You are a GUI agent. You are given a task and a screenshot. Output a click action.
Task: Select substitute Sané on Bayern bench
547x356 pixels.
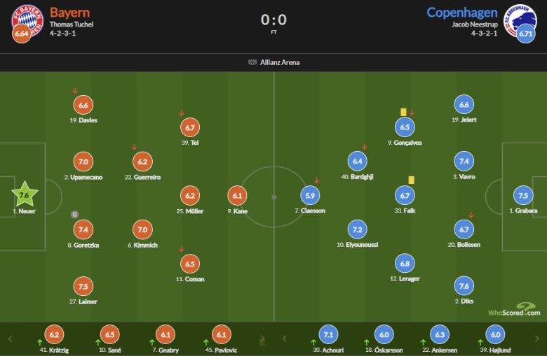click(x=109, y=335)
